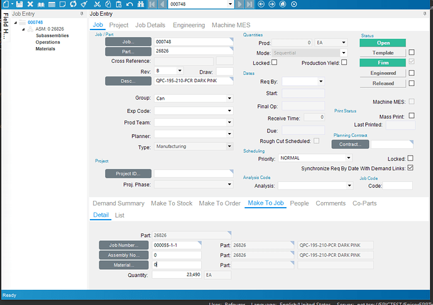This screenshot has width=433, height=305.
Task: Click the circled play arrow icon
Action: pos(294,4)
